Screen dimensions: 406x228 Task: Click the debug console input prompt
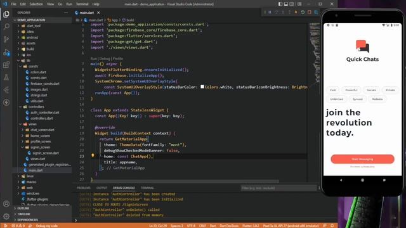coord(197,220)
